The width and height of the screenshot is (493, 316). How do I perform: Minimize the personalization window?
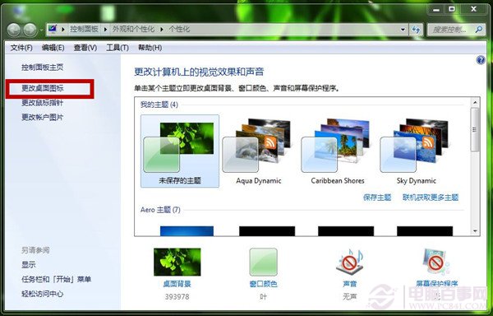click(x=436, y=10)
